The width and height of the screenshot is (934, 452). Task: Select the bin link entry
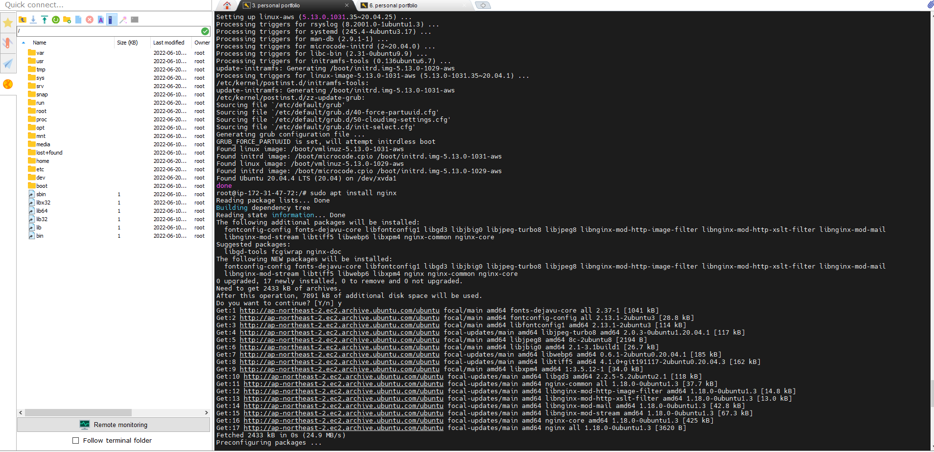(x=40, y=236)
